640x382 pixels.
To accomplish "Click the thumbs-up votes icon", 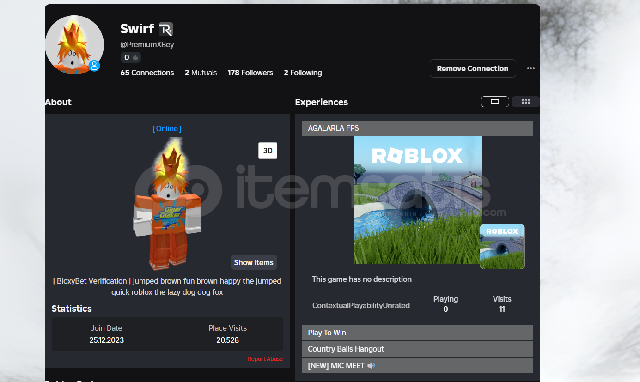I will pyautogui.click(x=135, y=58).
